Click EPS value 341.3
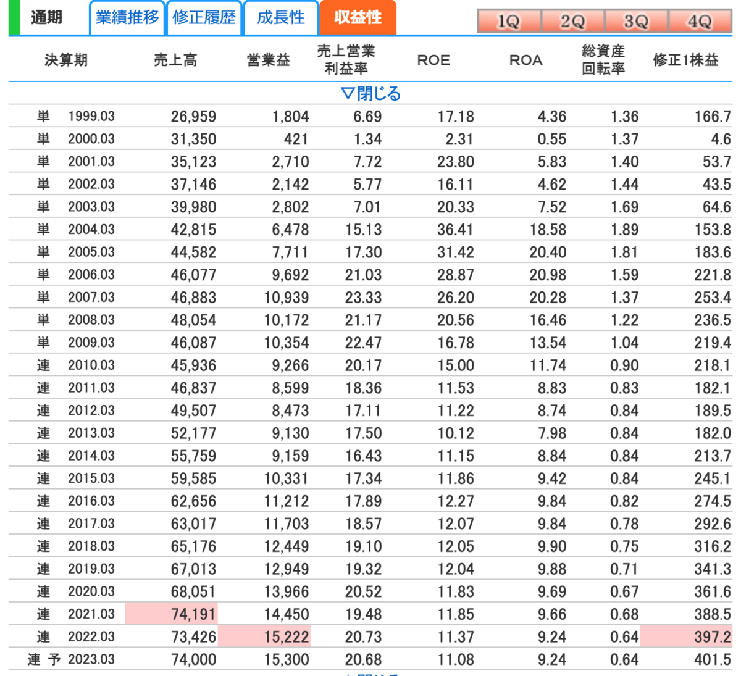The height and width of the screenshot is (676, 741). 713,569
